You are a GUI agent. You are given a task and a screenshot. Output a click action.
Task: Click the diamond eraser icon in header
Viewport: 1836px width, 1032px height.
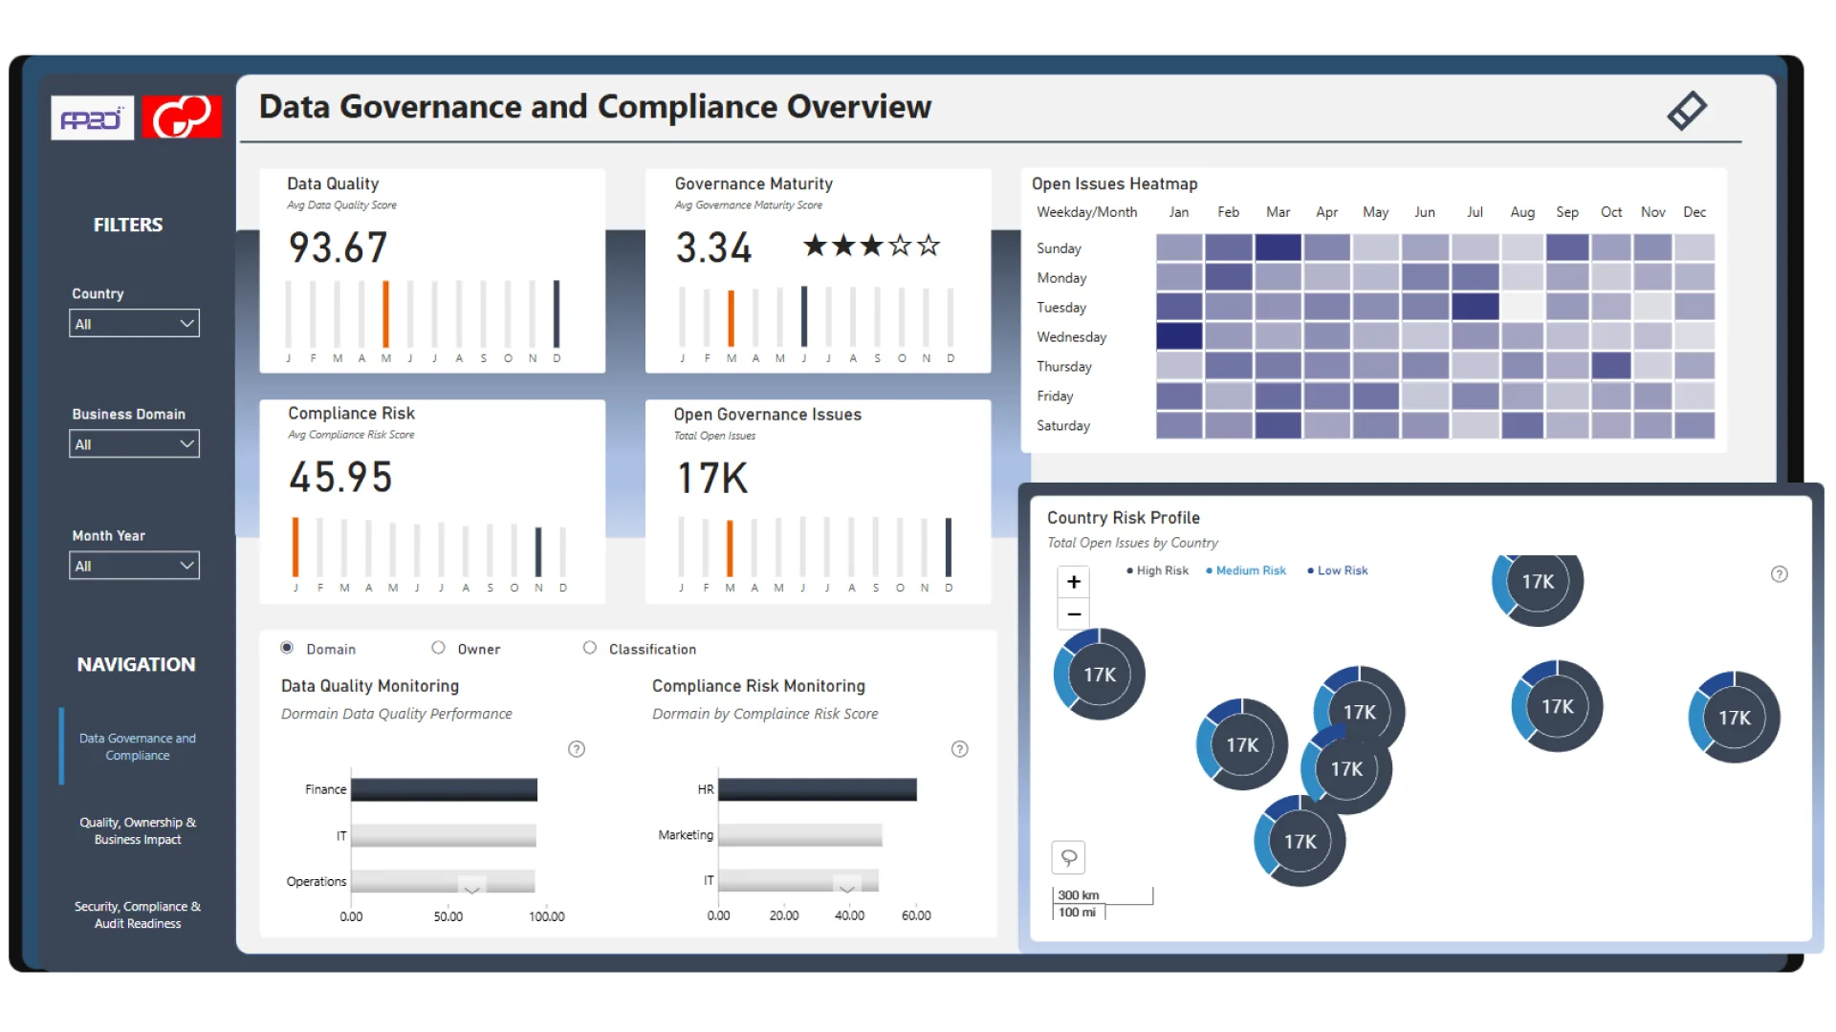[1687, 111]
